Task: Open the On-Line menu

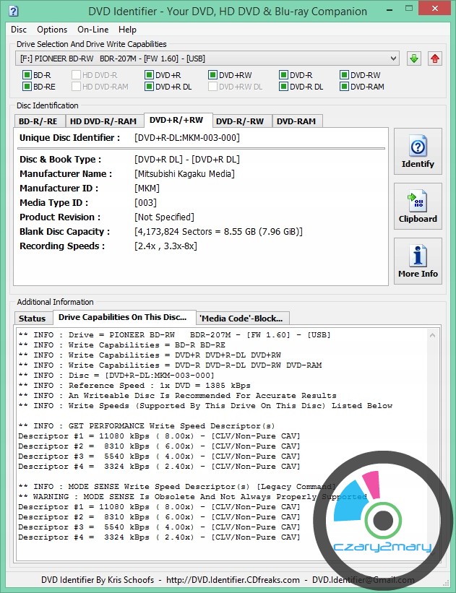Action: (93, 30)
